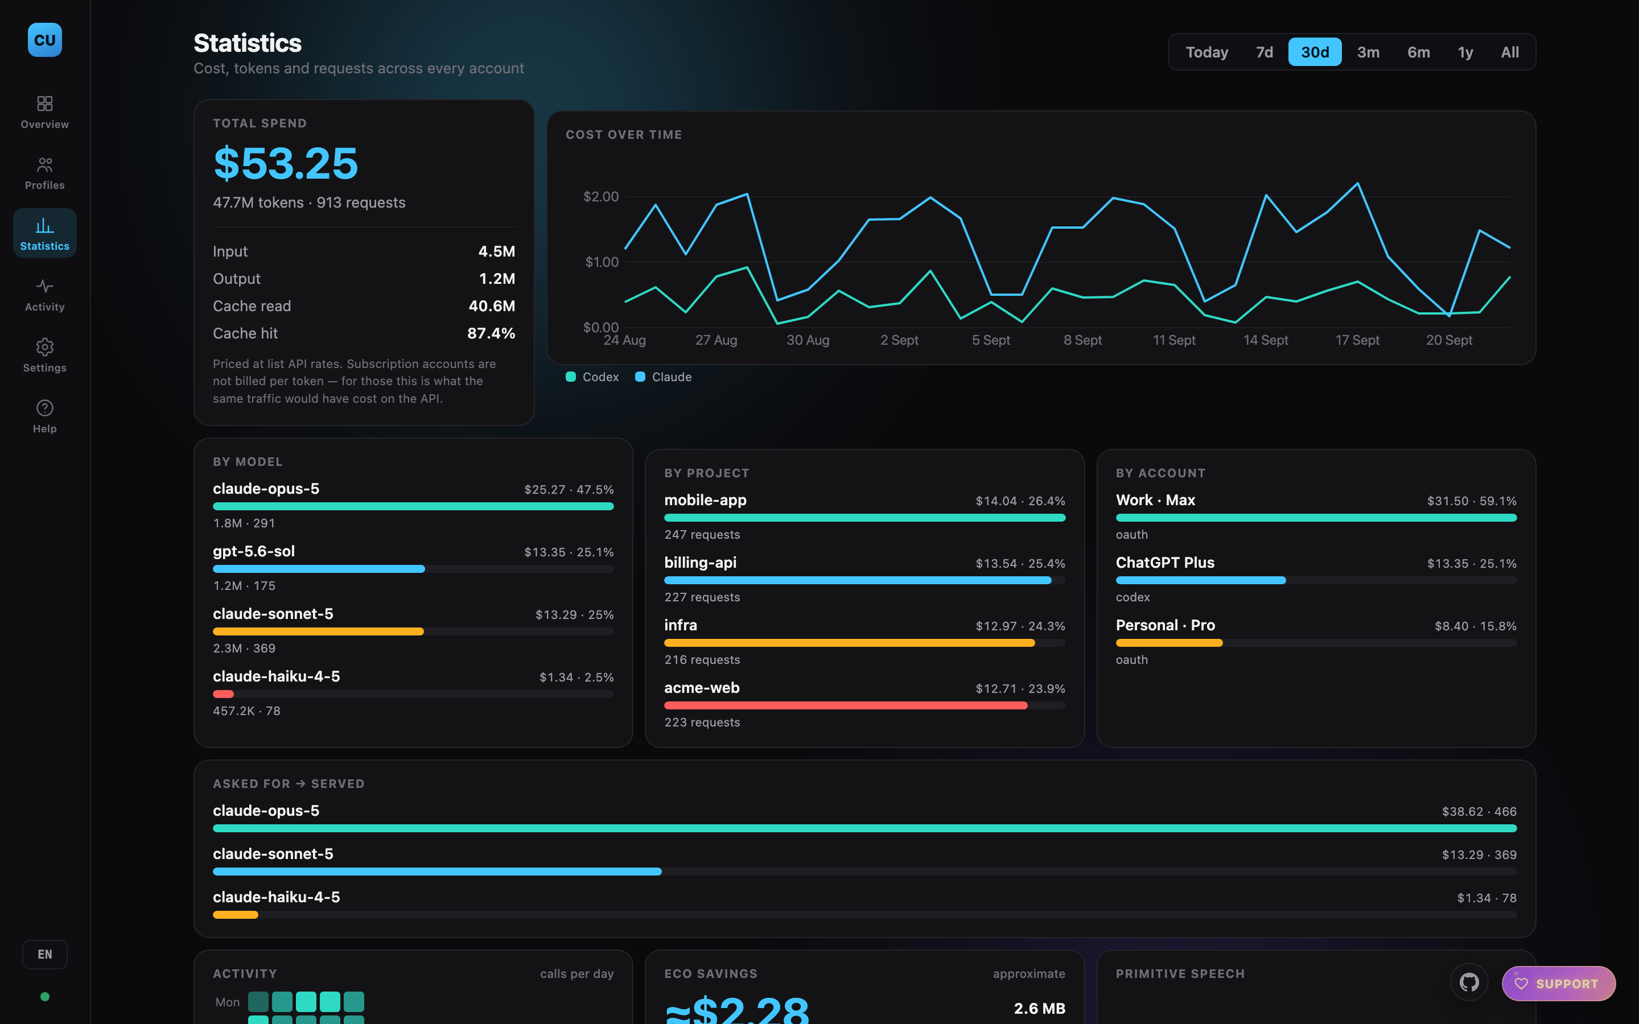
Task: Open the Overview grid icon
Action: coord(45,103)
